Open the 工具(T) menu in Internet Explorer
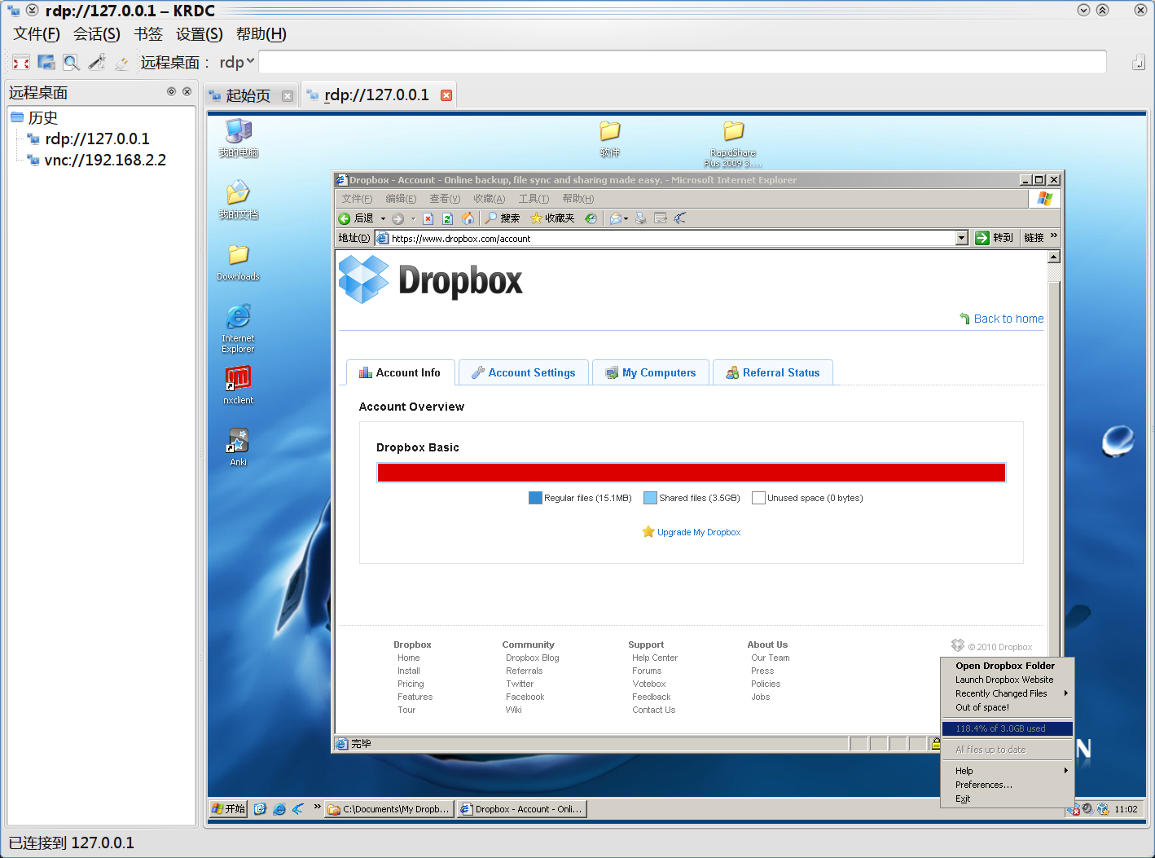1155x858 pixels. pos(534,199)
